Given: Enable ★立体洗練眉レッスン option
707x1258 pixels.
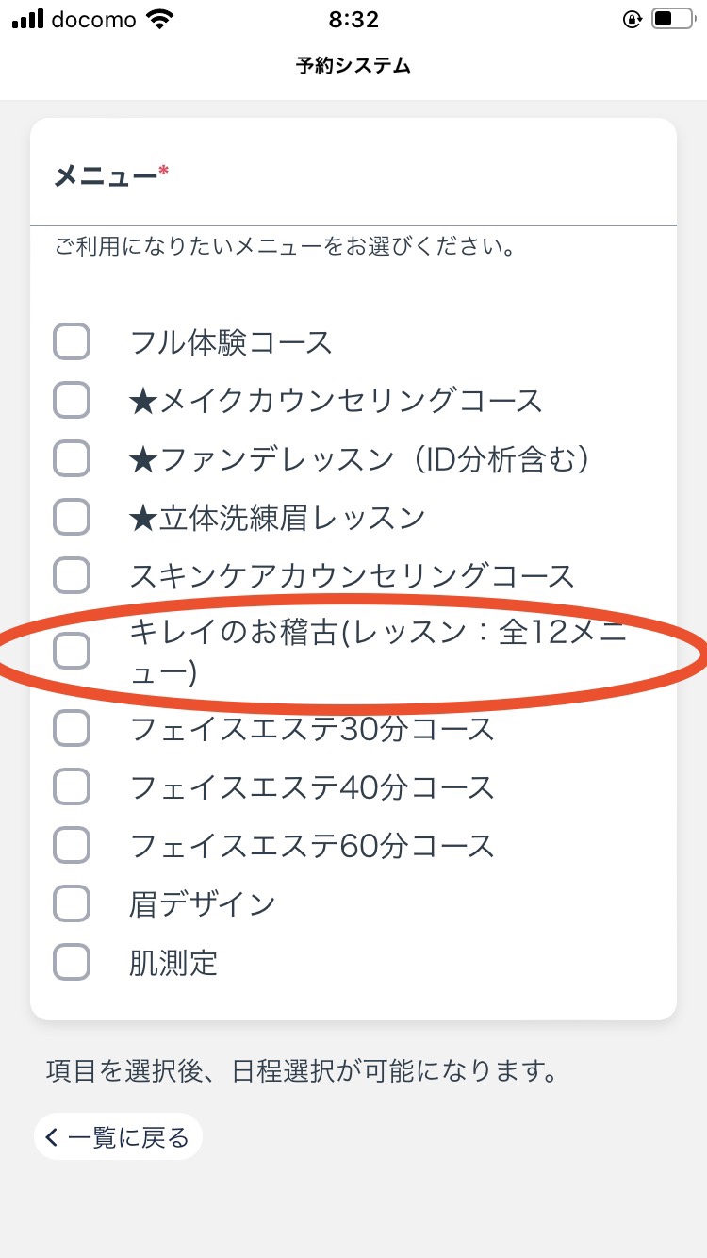Looking at the screenshot, I should coord(72,517).
